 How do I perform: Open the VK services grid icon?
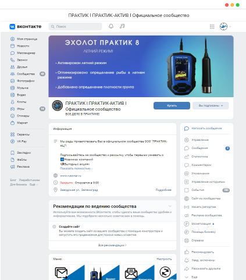(x=212, y=27)
